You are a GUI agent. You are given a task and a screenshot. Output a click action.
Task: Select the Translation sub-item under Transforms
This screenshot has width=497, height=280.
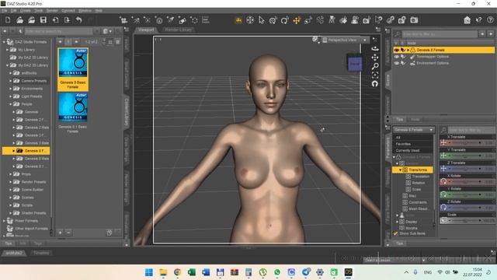[421, 177]
